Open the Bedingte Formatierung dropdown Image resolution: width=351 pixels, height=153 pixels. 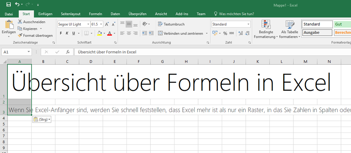click(x=266, y=29)
